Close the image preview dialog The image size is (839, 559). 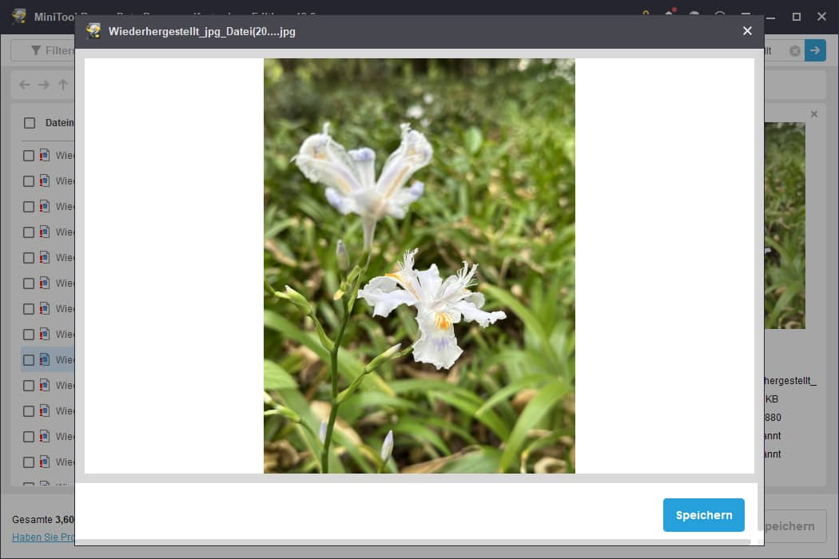747,31
